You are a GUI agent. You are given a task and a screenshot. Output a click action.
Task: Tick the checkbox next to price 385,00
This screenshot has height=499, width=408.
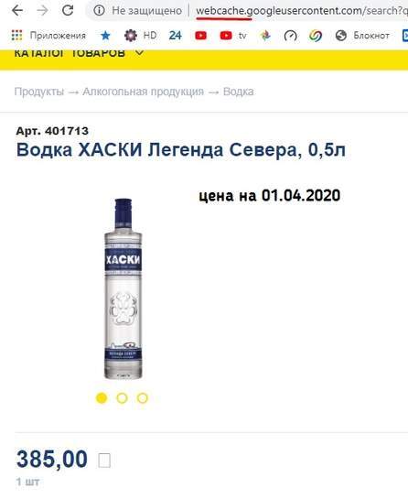click(104, 461)
